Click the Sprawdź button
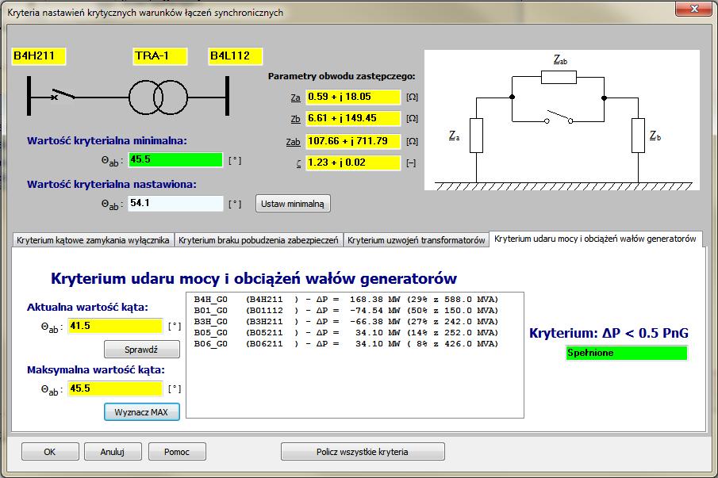Screen dimensions: 718x478 tap(141, 350)
